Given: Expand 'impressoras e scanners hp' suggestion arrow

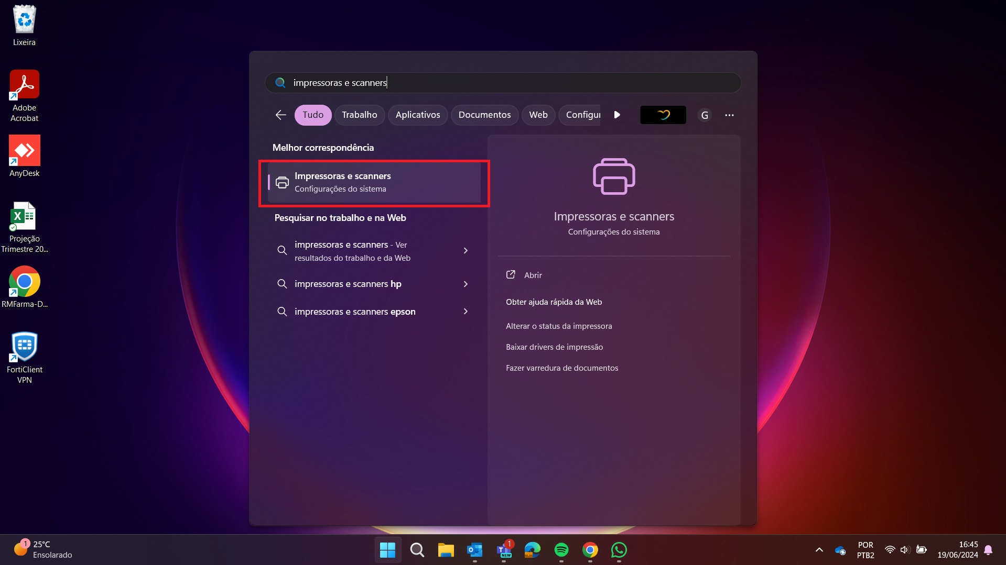Looking at the screenshot, I should (x=466, y=284).
